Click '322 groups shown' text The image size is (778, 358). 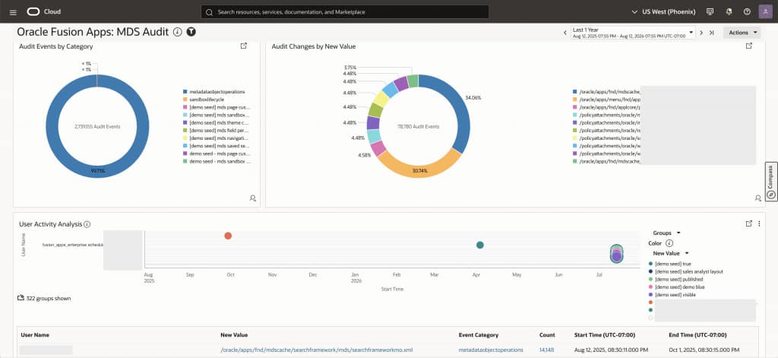pyautogui.click(x=48, y=299)
